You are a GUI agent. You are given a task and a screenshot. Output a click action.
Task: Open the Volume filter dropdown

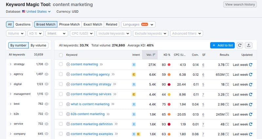pos(16,34)
